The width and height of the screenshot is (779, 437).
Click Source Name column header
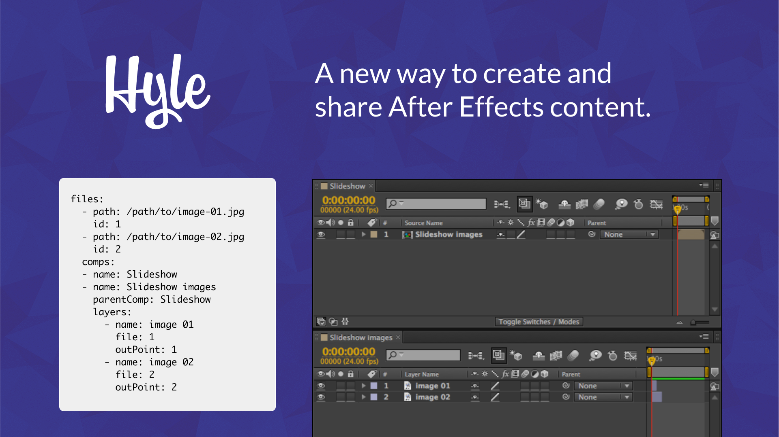point(423,223)
